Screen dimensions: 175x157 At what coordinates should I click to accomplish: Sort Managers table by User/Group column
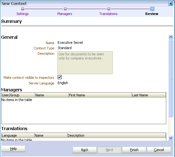(x=18, y=95)
